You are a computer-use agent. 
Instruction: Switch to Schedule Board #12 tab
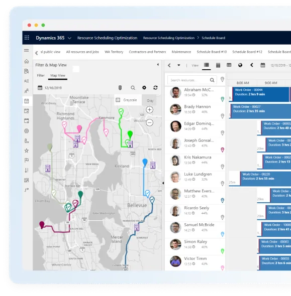(247, 52)
